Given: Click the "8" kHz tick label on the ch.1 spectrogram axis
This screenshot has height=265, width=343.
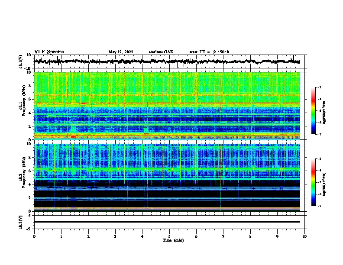Looking at the screenshot, I should point(30,86).
